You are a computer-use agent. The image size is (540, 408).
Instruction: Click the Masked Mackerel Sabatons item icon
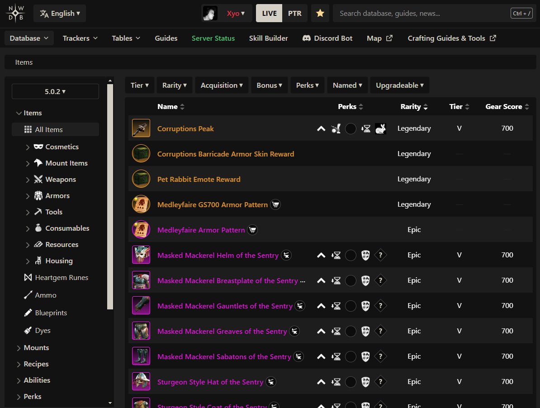tap(141, 356)
